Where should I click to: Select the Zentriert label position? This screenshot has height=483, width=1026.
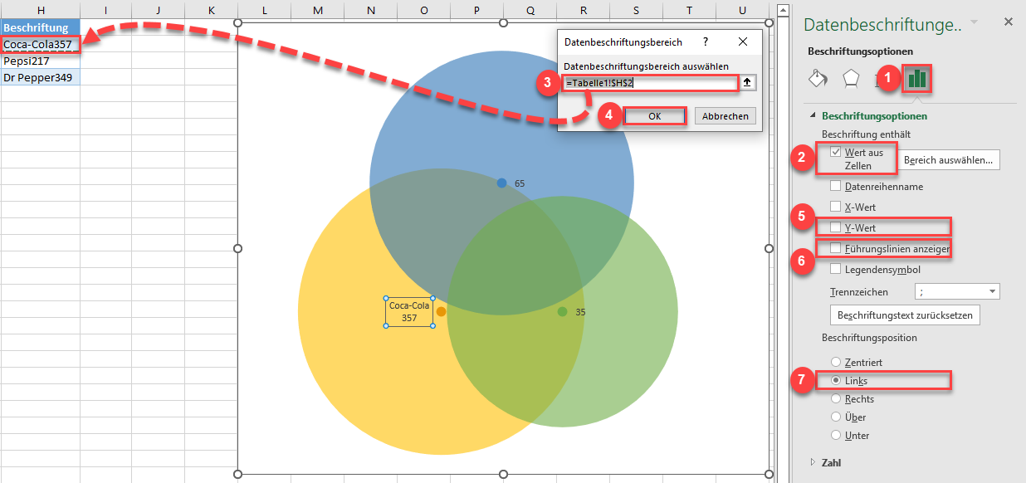[x=836, y=363]
